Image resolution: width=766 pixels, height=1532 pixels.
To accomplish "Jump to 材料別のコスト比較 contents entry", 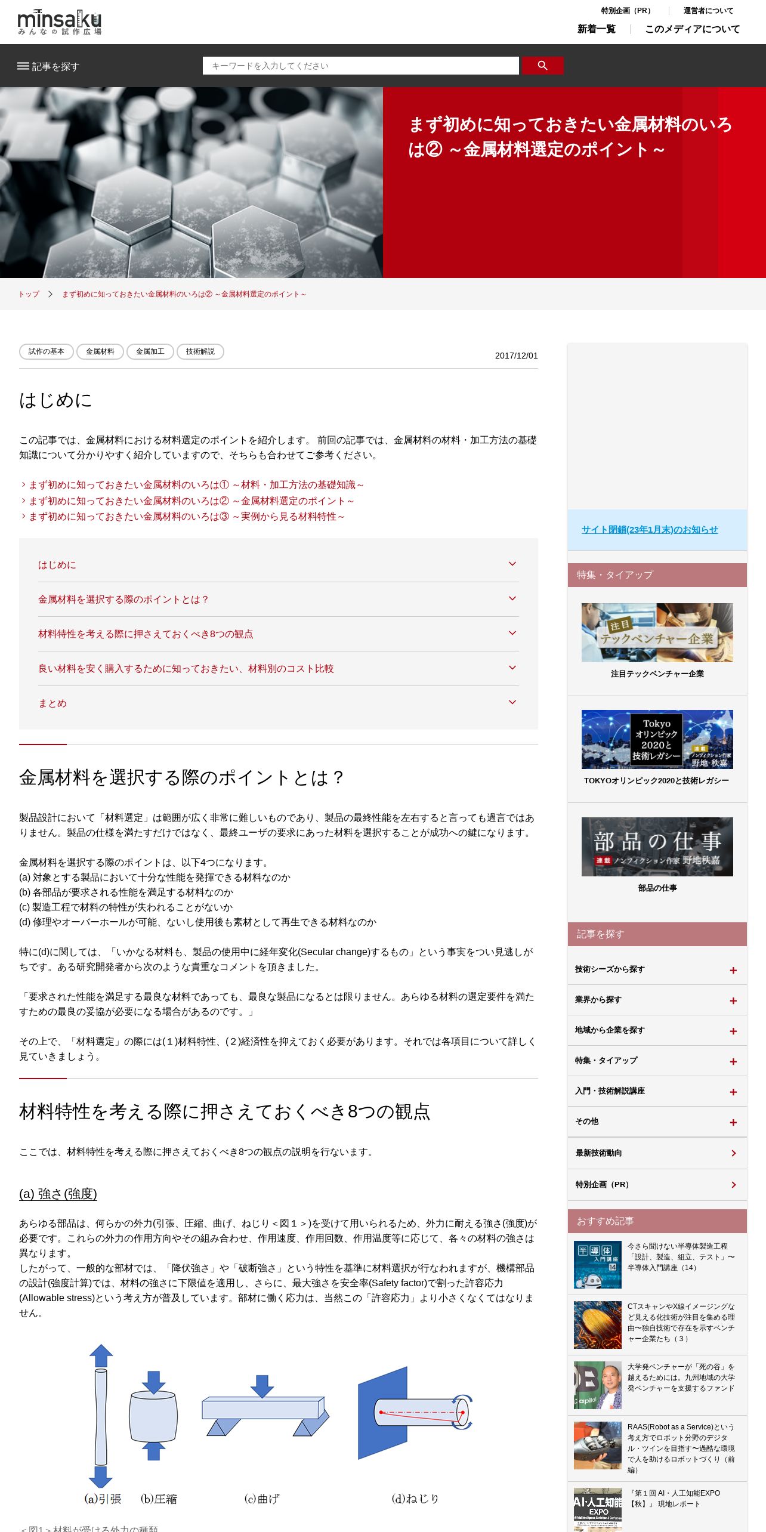I will 186,669.
